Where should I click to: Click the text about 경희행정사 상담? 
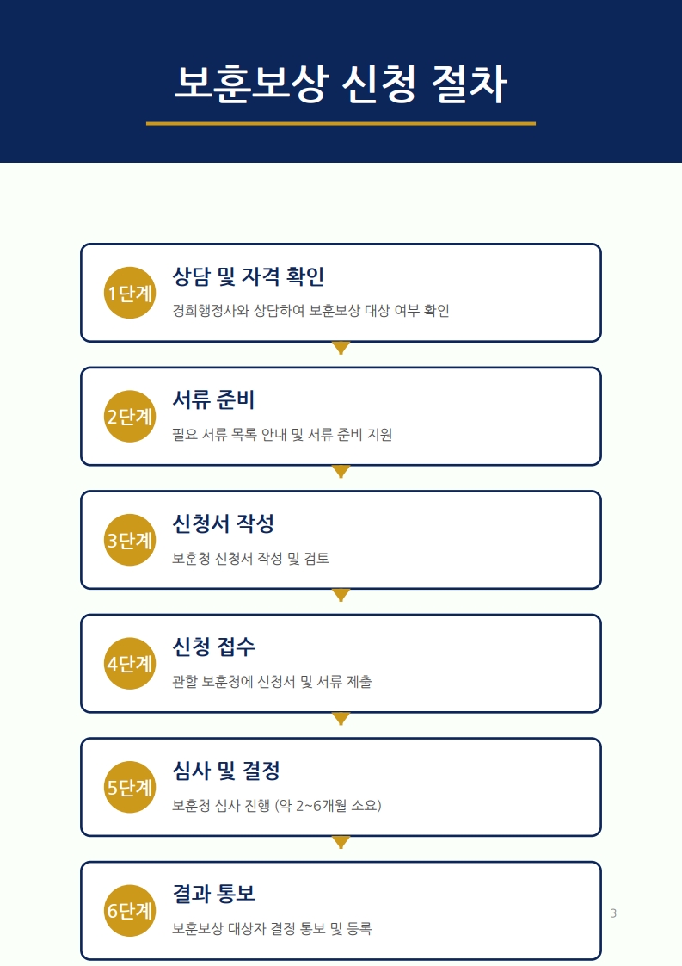310,311
